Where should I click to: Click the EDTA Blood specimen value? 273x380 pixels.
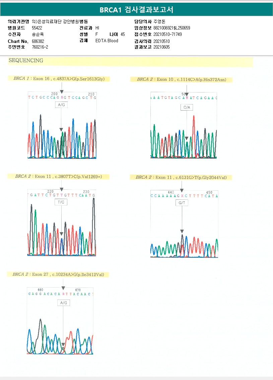(107, 41)
